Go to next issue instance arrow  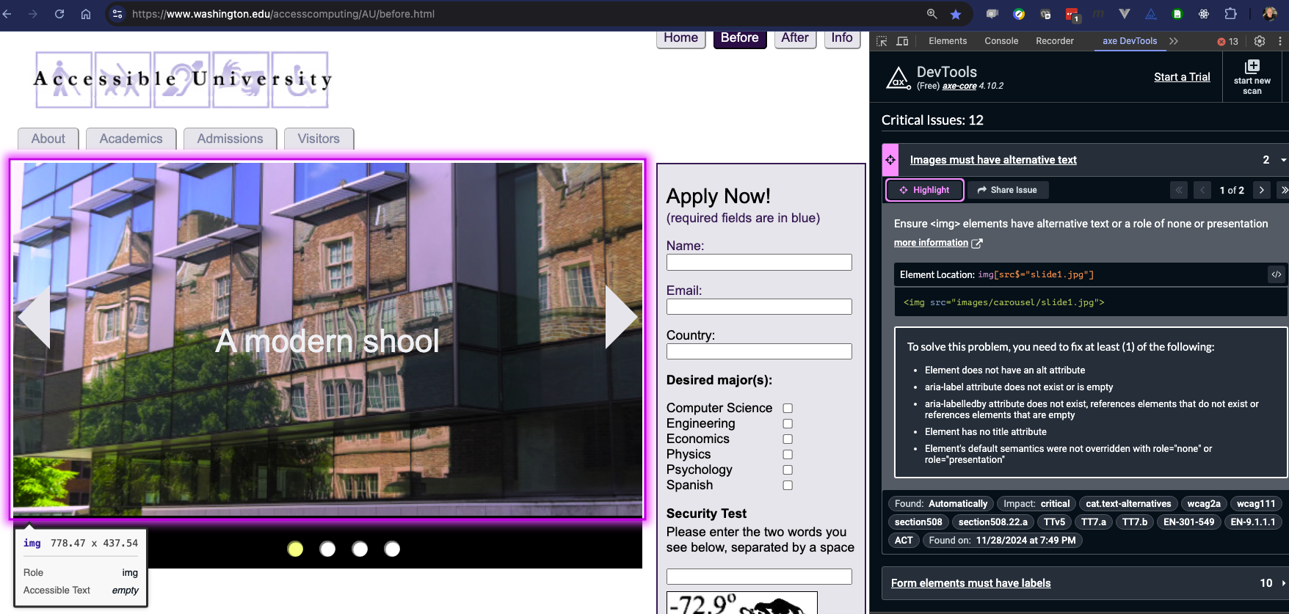(x=1262, y=190)
